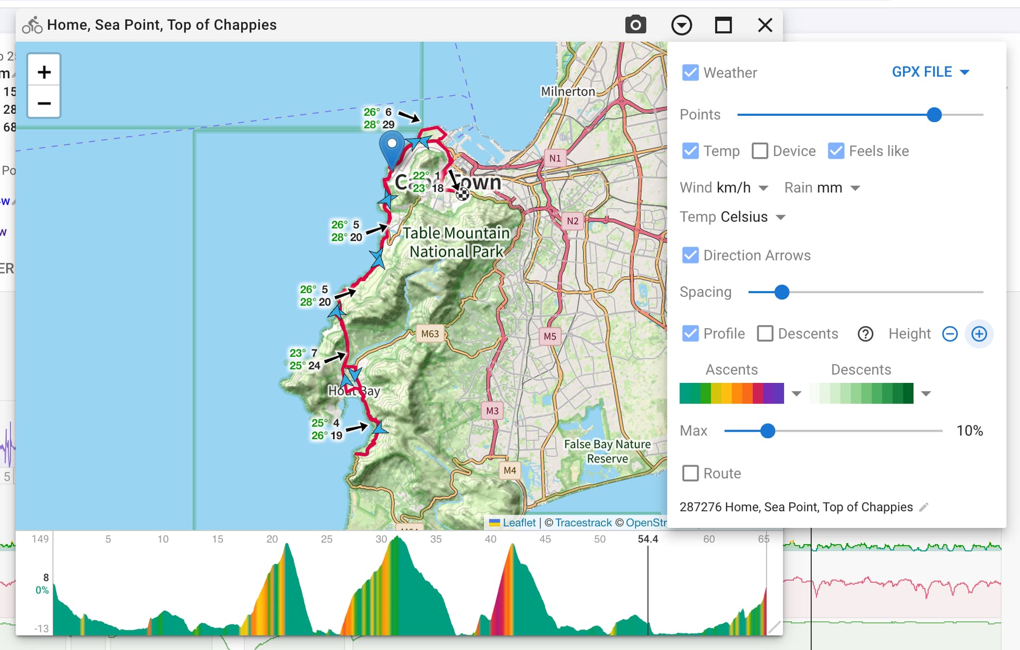Open the Ascents color palette dropdown

796,394
